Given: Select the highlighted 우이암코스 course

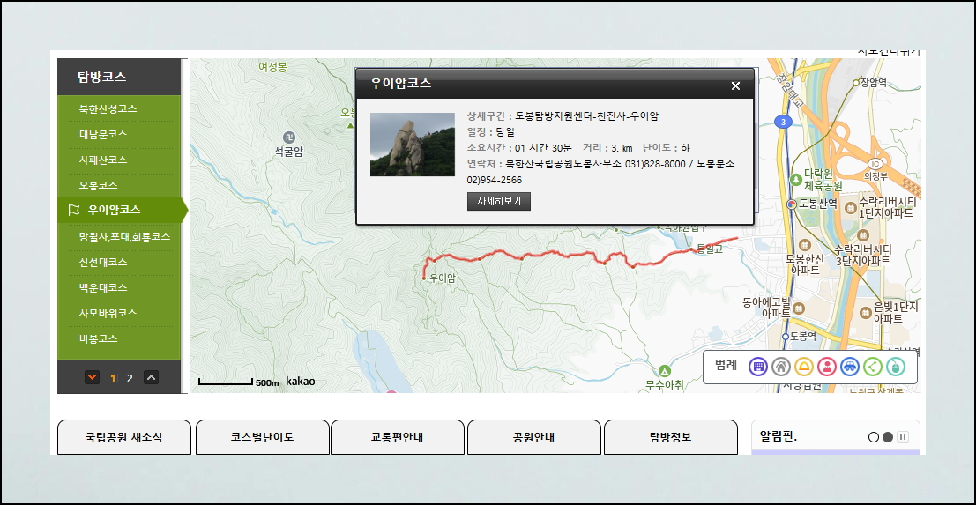Looking at the screenshot, I should (x=123, y=211).
